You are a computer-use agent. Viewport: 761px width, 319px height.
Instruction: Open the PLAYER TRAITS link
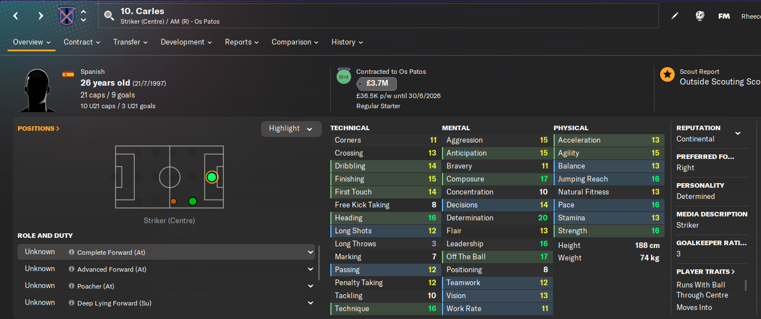(x=706, y=272)
